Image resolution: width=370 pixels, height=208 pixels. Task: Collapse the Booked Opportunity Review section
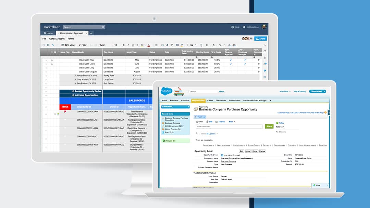point(73,91)
